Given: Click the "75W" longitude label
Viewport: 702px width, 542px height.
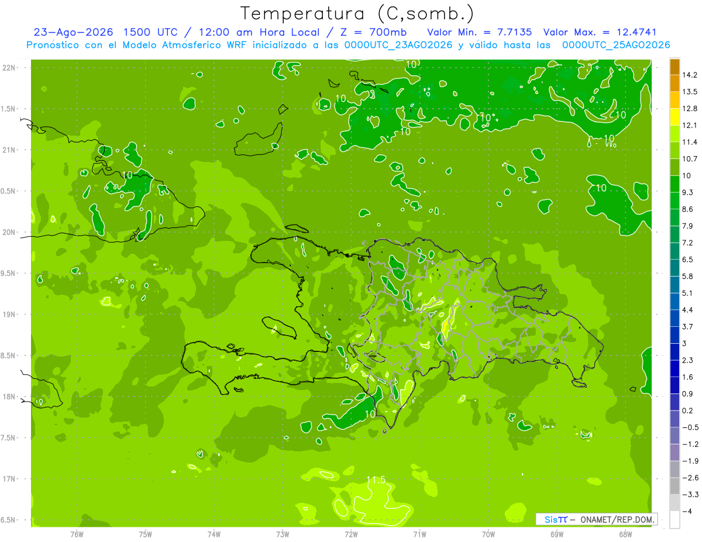Looking at the screenshot, I should (x=146, y=534).
